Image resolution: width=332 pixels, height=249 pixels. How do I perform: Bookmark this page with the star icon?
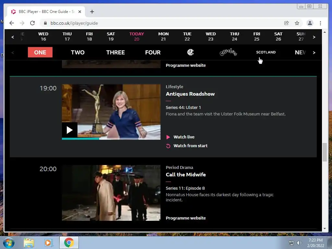click(297, 23)
